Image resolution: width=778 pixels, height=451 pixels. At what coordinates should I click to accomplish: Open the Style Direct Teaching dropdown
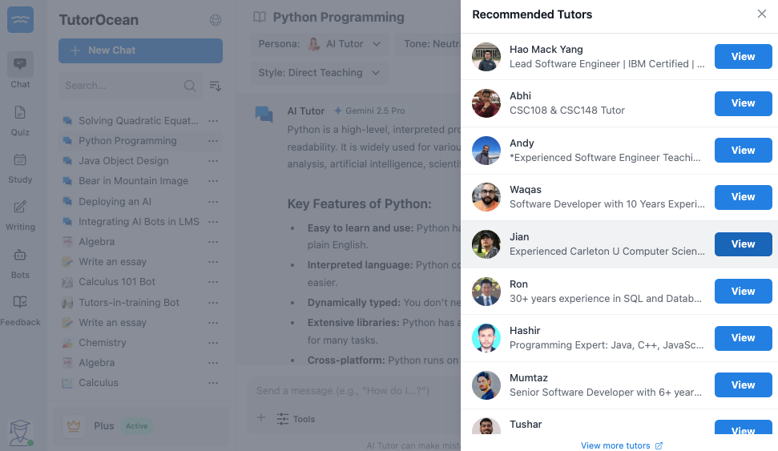click(x=320, y=73)
